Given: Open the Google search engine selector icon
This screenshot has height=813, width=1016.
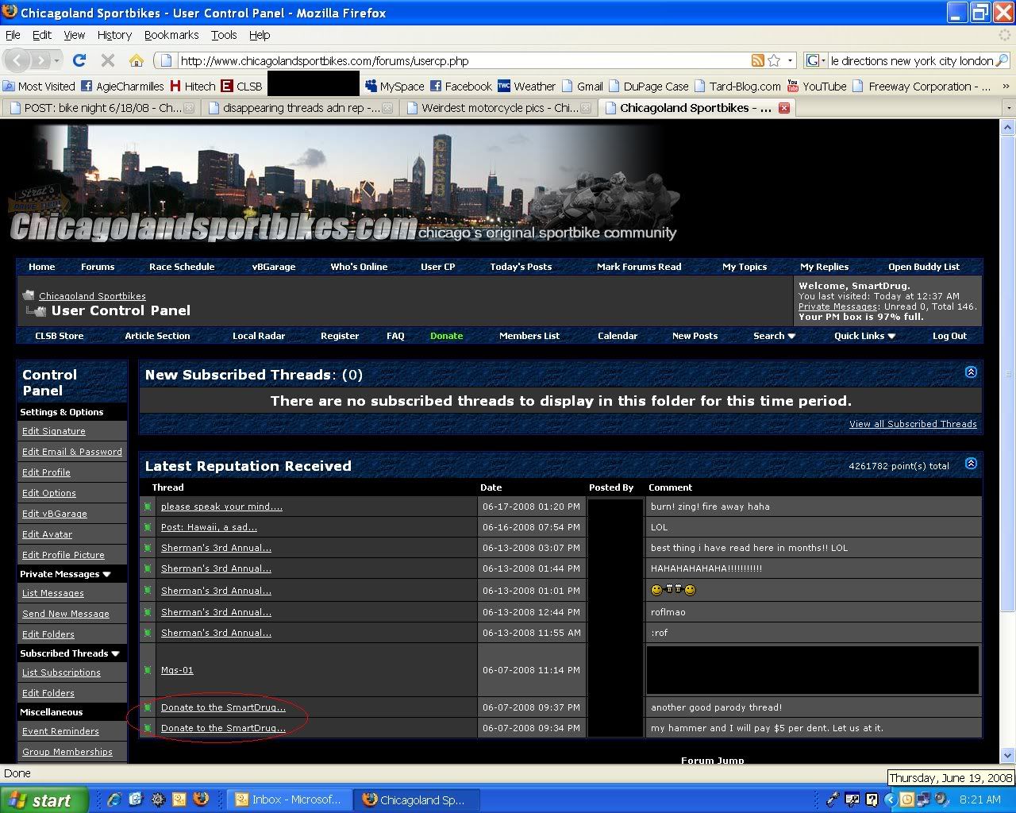Looking at the screenshot, I should pos(813,60).
